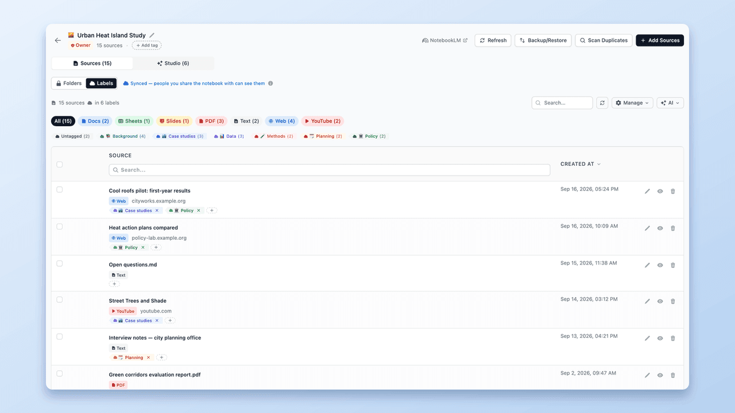Screen dimensions: 735x413
Task: Toggle select-all checkbox in table header
Action: [60, 164]
